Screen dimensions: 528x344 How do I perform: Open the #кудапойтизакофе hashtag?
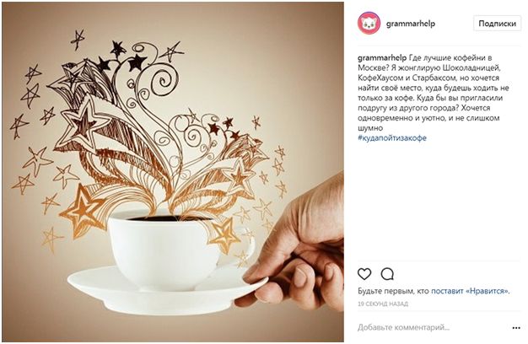392,138
